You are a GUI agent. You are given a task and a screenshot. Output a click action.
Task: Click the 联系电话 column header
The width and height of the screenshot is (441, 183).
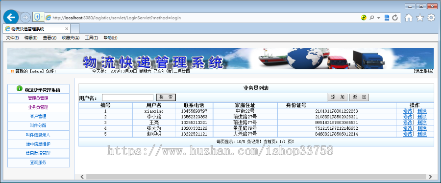194,105
